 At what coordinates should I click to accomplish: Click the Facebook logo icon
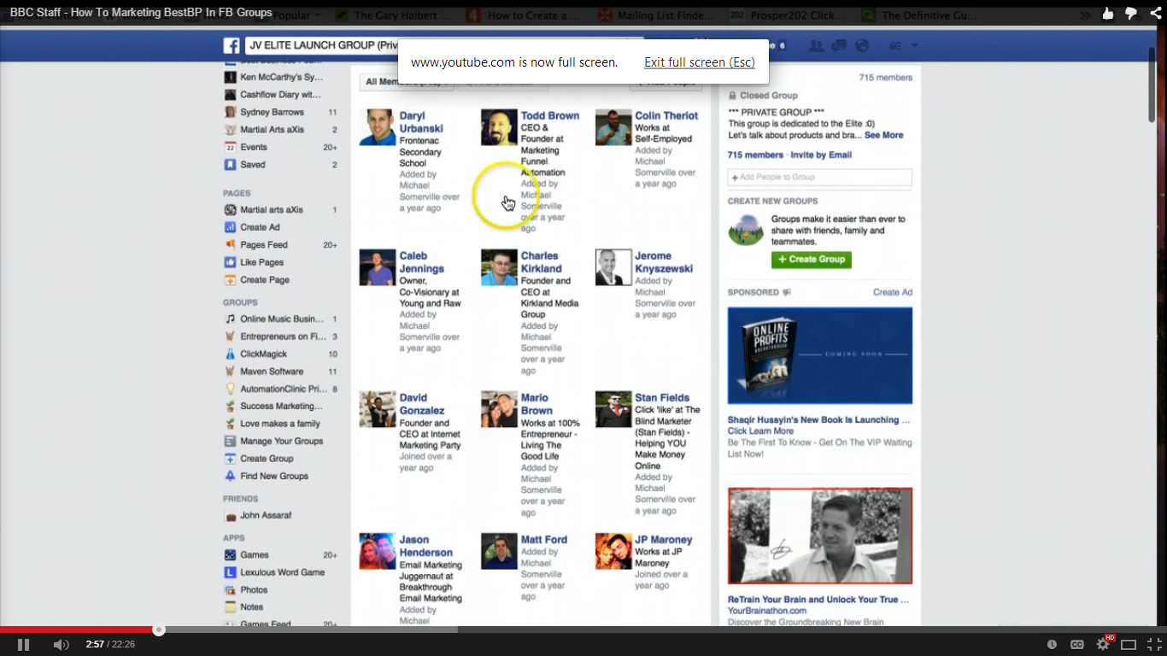tap(231, 46)
